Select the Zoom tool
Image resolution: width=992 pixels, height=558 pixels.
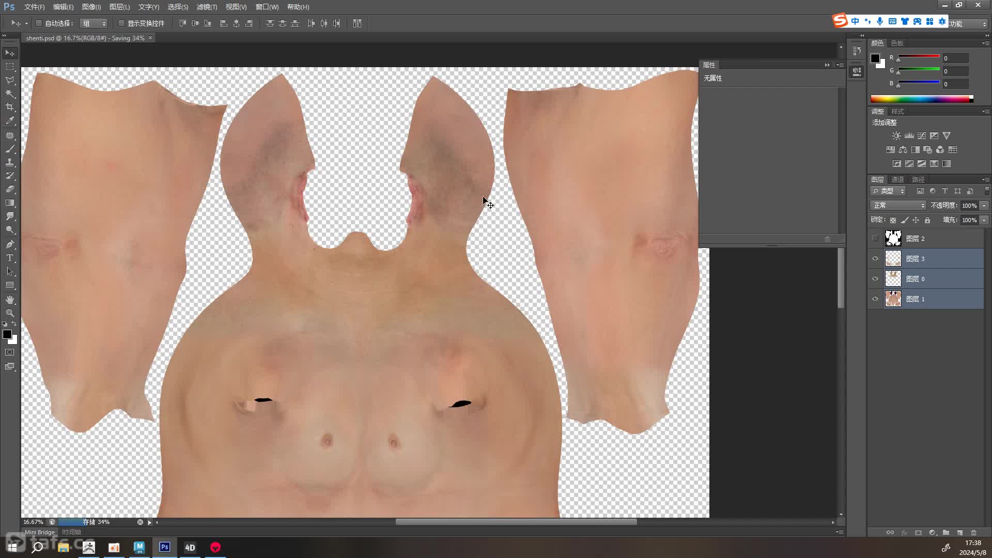pyautogui.click(x=10, y=313)
